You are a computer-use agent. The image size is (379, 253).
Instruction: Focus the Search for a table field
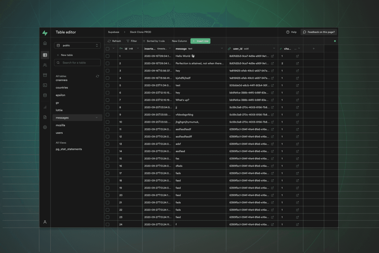(x=77, y=63)
